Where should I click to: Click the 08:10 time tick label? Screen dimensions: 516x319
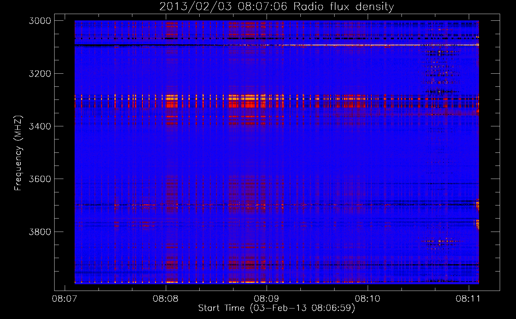(x=368, y=299)
